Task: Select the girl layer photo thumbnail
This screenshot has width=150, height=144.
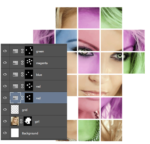Action: pos(15,122)
